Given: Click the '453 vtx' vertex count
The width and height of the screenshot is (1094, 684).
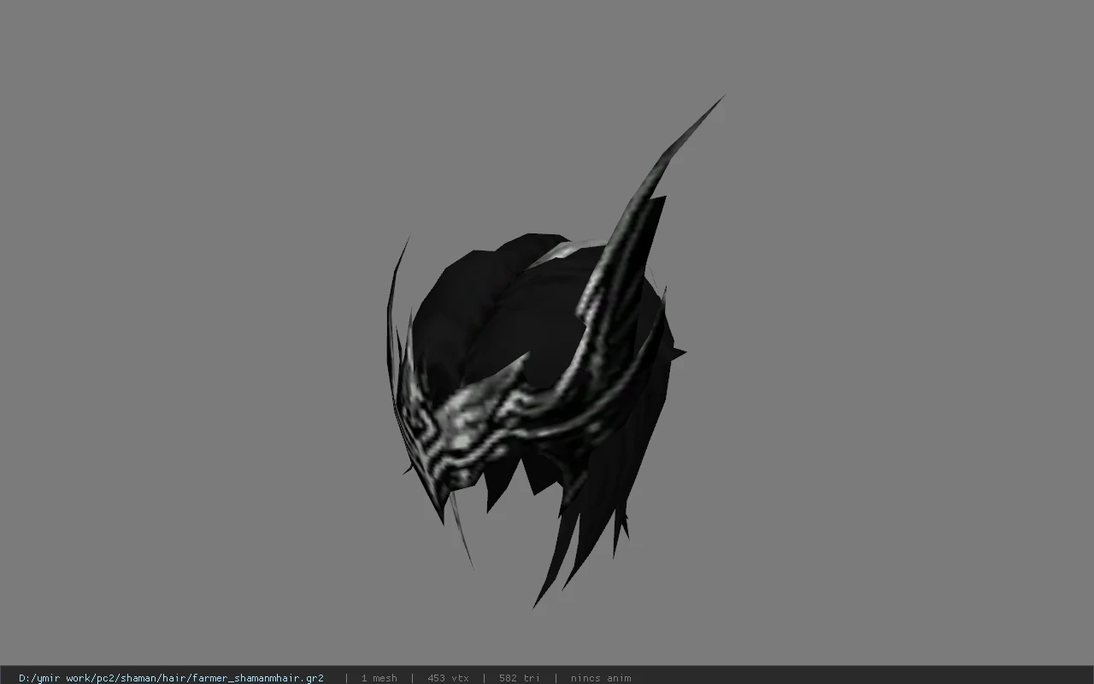Looking at the screenshot, I should pyautogui.click(x=448, y=678).
